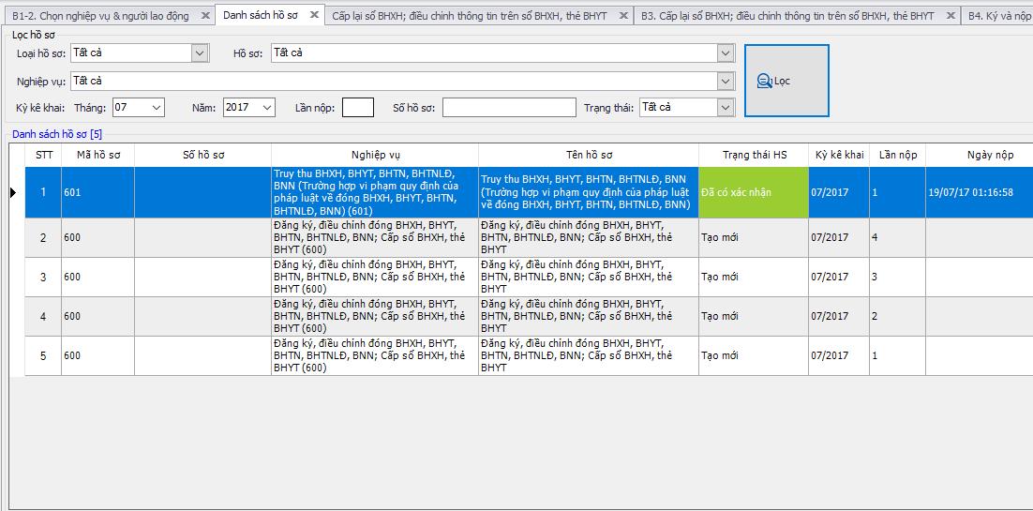Open the Tháng month dropdown

(x=157, y=107)
